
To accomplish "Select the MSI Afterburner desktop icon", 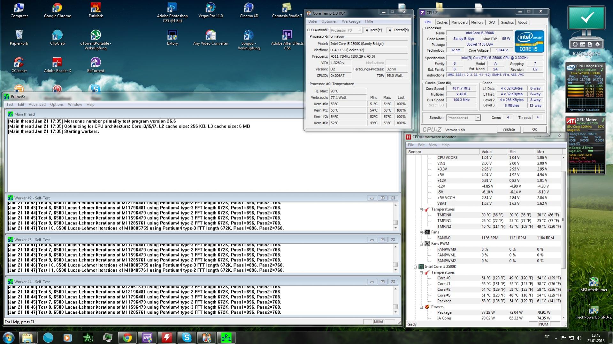I will coord(593,284).
